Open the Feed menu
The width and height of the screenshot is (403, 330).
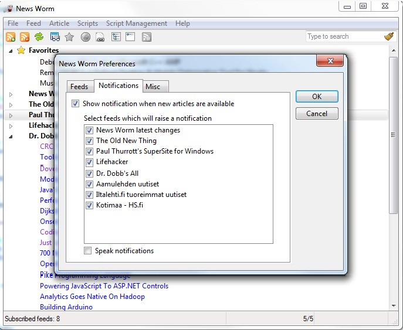coord(33,23)
